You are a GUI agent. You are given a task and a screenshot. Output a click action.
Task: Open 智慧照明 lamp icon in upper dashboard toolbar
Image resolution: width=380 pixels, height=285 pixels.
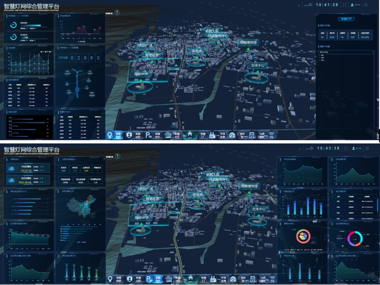(x=110, y=135)
